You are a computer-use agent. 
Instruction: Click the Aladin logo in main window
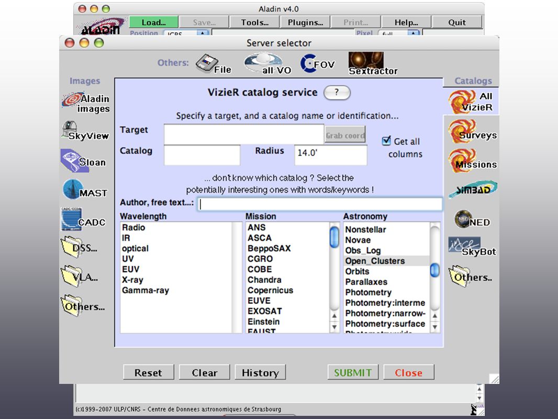coord(102,26)
